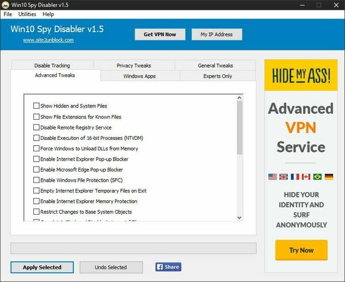The image size is (345, 282).
Task: Switch to the Privacy Tweaks tab
Action: click(x=134, y=66)
